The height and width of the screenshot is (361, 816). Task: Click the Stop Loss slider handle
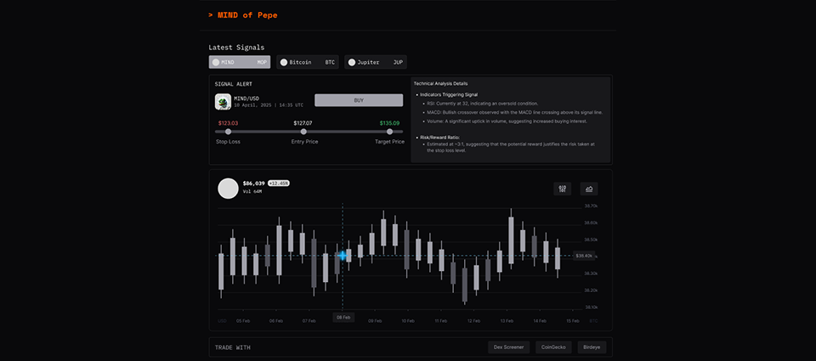coord(228,132)
